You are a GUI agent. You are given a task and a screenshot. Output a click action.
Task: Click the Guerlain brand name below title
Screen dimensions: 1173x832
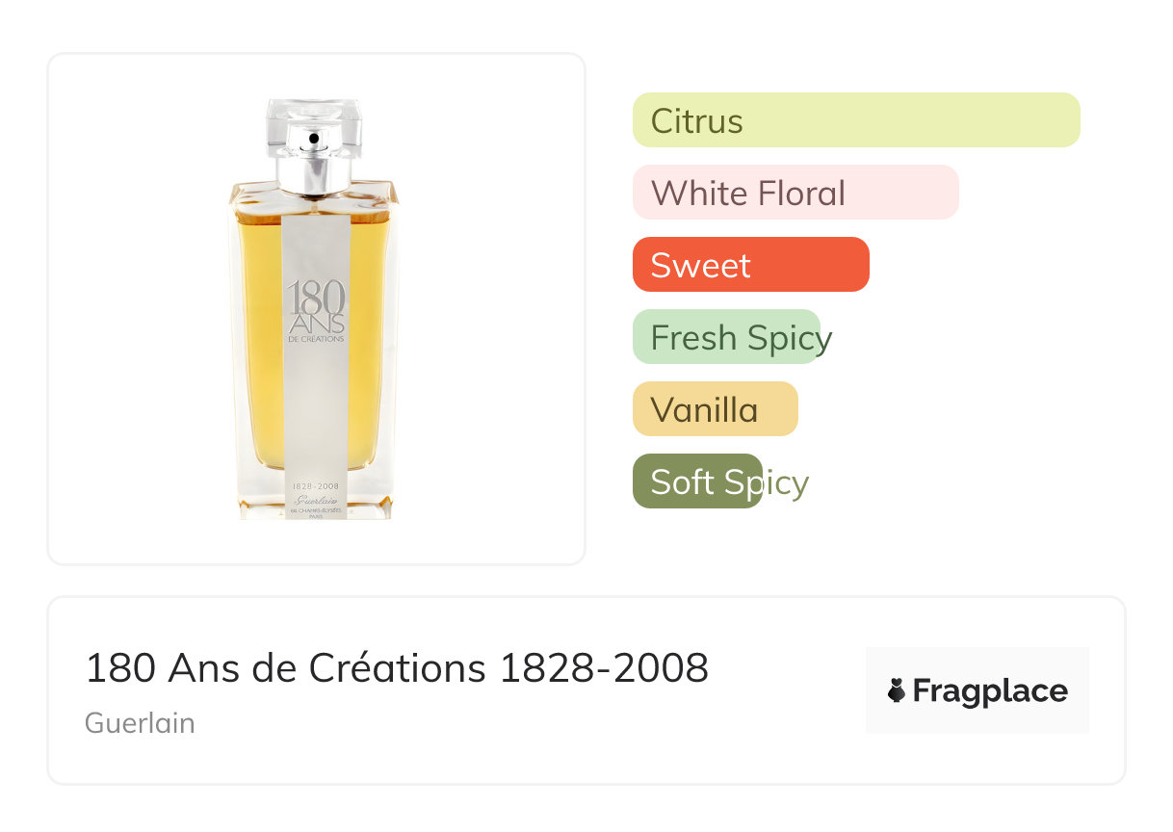tap(140, 723)
